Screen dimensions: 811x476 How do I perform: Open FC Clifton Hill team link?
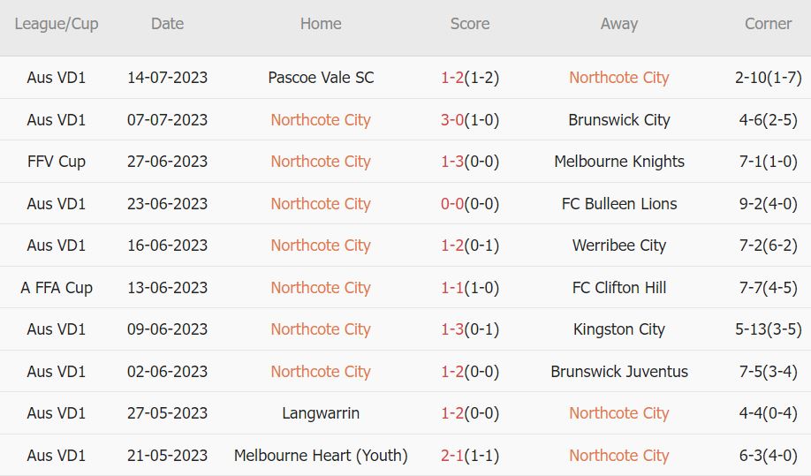[618, 288]
